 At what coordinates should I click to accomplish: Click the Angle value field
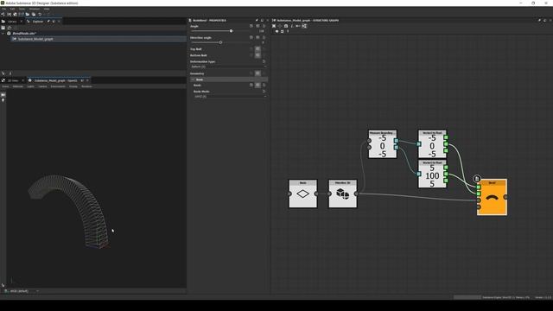261,31
